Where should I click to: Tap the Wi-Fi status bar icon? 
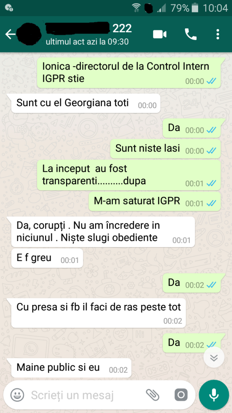point(136,8)
